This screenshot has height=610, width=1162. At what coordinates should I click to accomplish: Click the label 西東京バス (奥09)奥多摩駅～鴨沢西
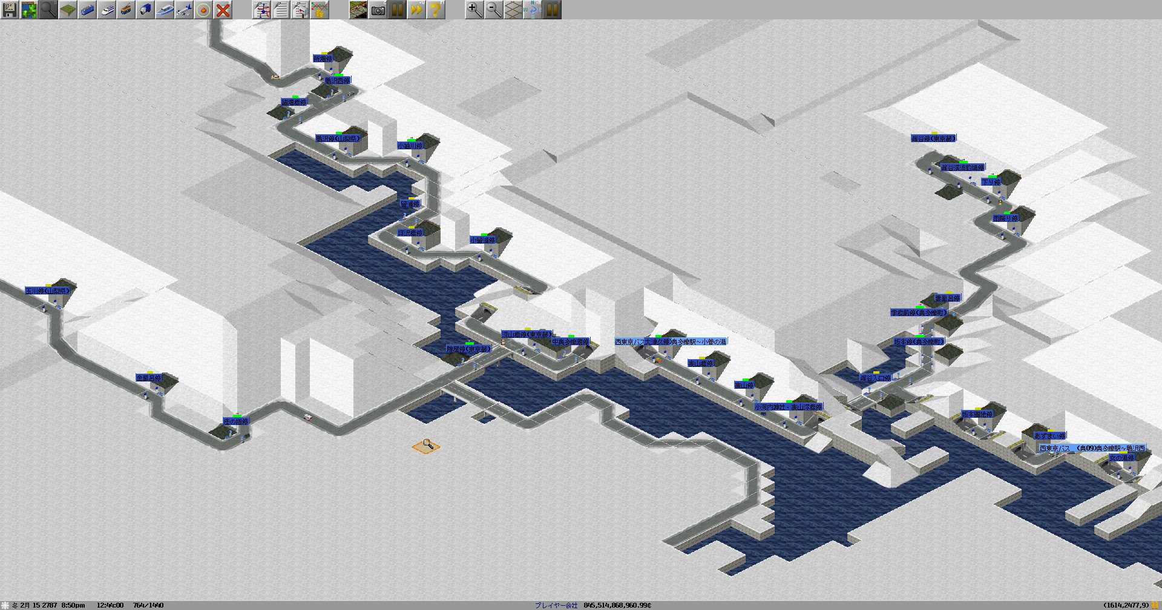1092,448
